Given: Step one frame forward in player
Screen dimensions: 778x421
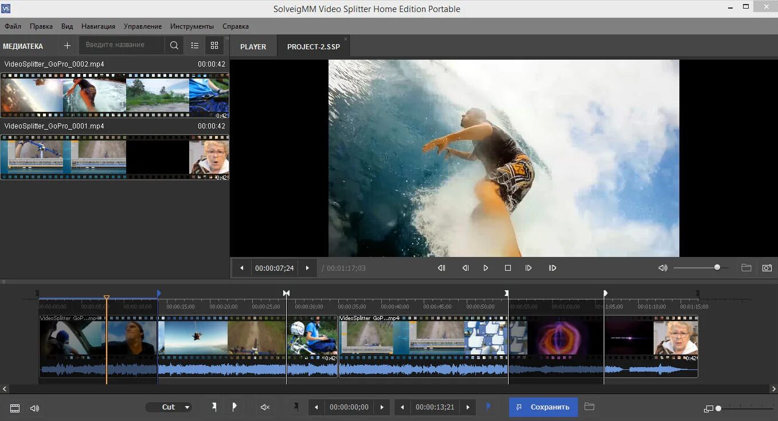Looking at the screenshot, I should coord(529,268).
